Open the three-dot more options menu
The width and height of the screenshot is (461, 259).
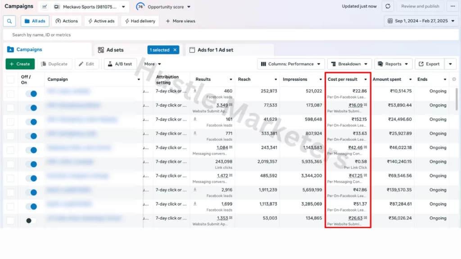[452, 6]
